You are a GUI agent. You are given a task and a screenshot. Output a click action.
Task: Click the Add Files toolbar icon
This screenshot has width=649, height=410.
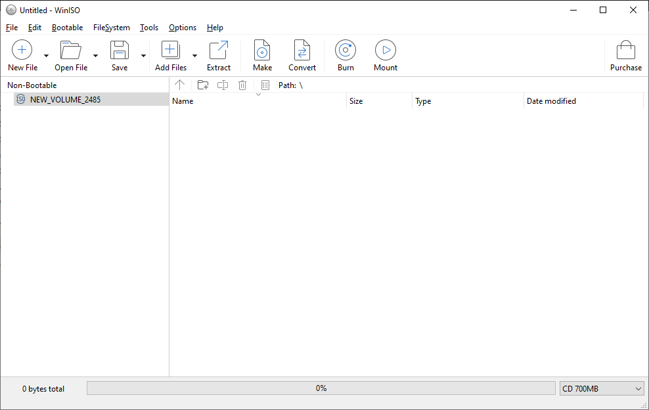(x=171, y=50)
